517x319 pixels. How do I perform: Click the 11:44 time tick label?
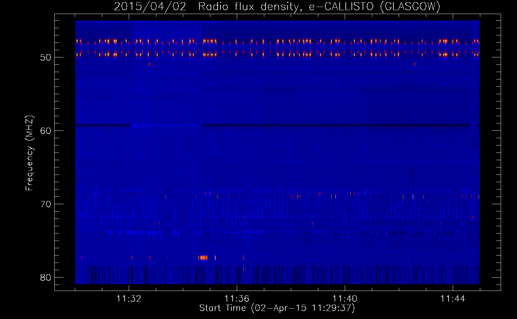tap(453, 299)
